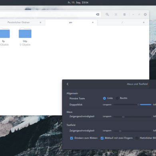Open search in the file manager
This screenshot has width=156, height=156.
click(x=107, y=14)
